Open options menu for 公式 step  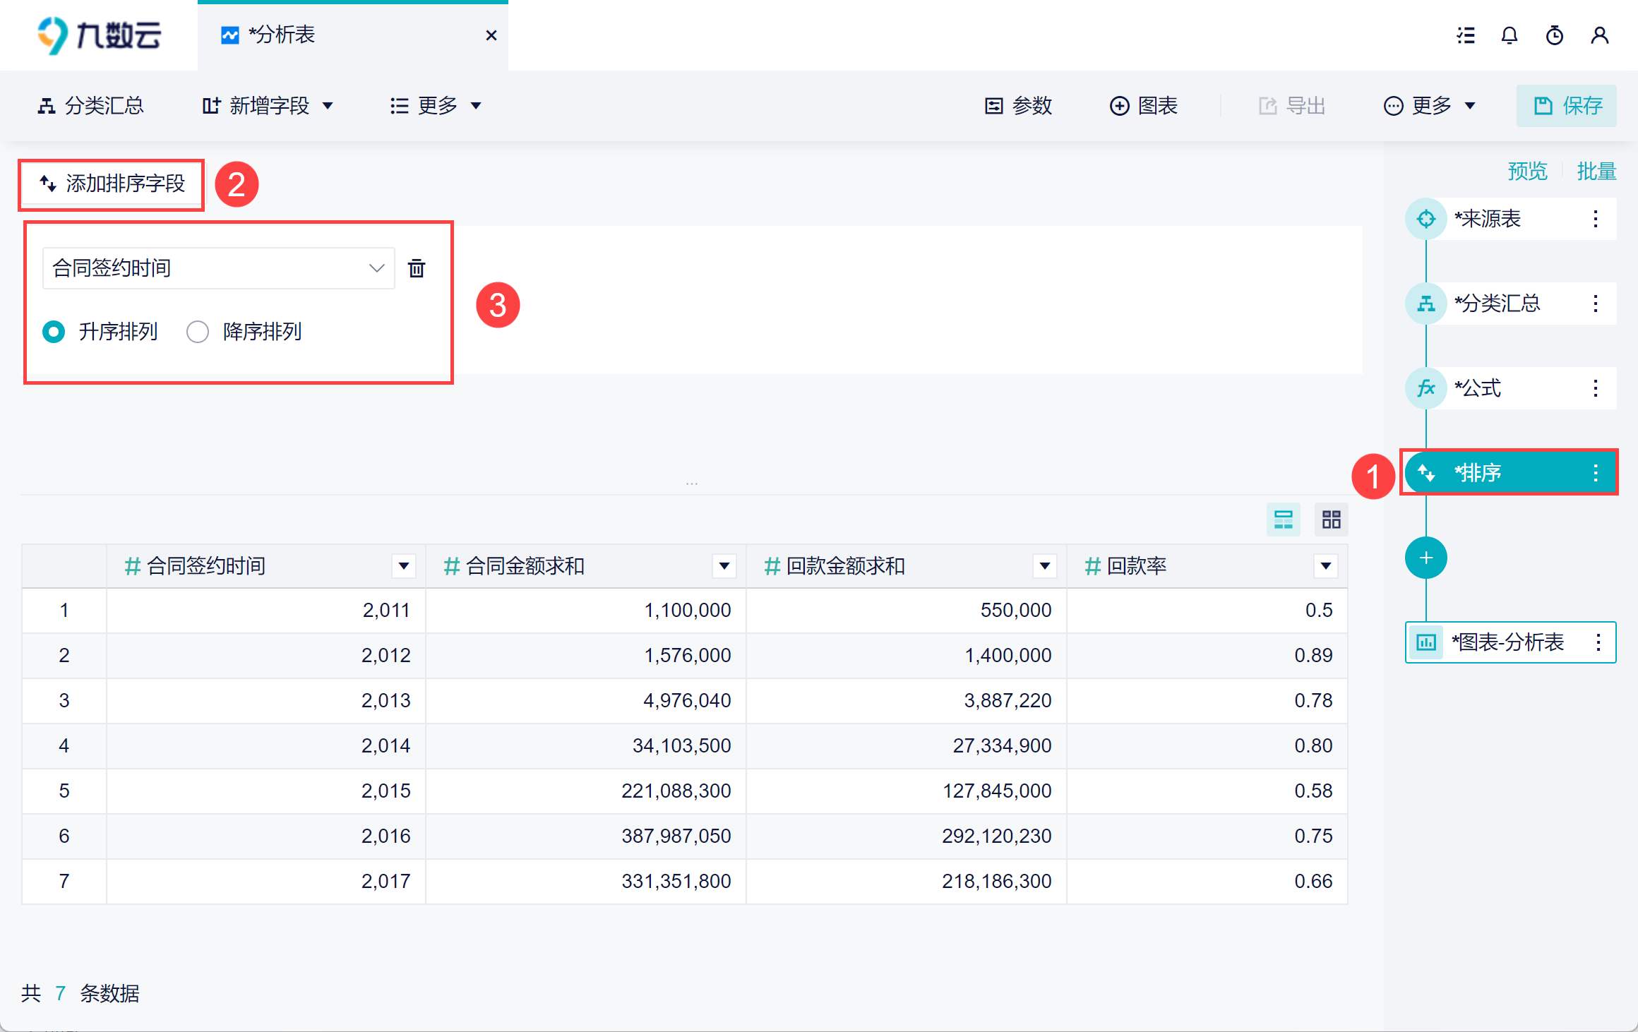[1596, 388]
